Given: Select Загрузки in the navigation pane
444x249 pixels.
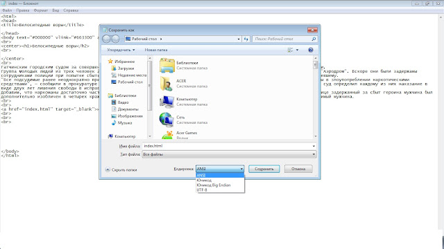Looking at the screenshot, I should click(x=126, y=68).
